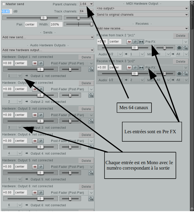Click the Pan center input field
The width and height of the screenshot is (194, 212).
[x=31, y=24]
